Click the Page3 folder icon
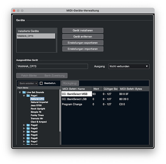 click(28, 128)
